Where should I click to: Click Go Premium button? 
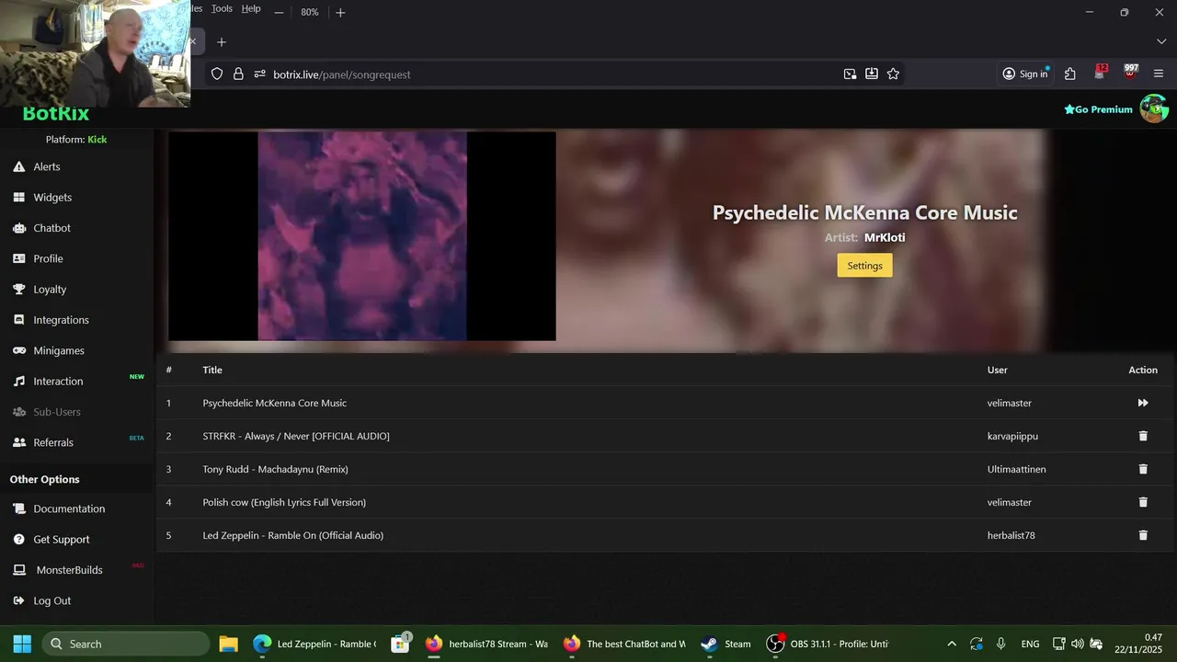point(1099,109)
